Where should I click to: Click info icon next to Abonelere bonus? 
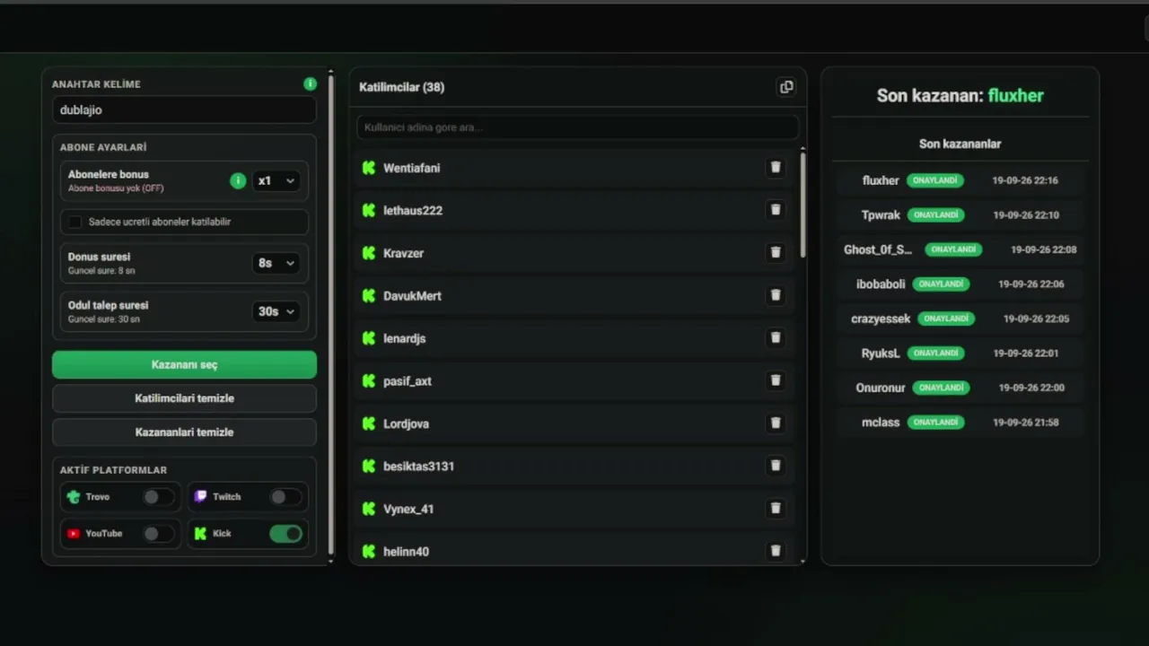[238, 180]
